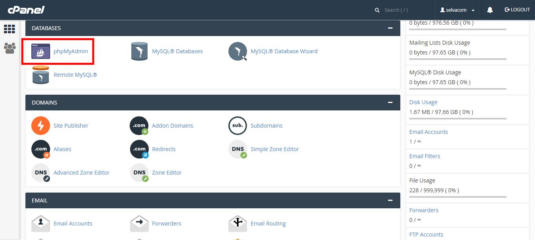Screen dimensions: 535x240
Task: Open the Advanced Zone Editor DNS icon
Action: point(41,173)
